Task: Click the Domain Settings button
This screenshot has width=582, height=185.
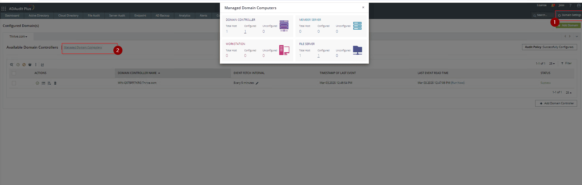Action: click(569, 15)
